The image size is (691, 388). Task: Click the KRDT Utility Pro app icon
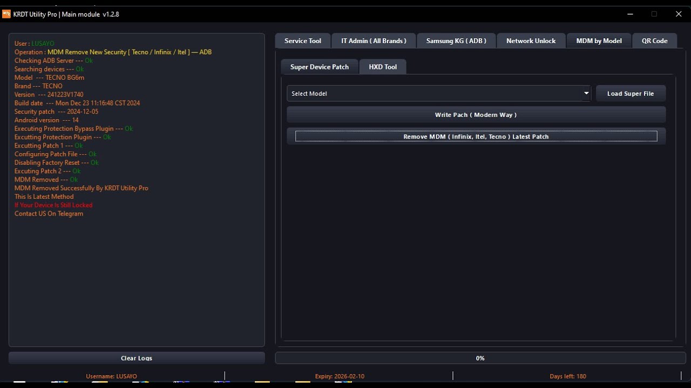(x=6, y=14)
